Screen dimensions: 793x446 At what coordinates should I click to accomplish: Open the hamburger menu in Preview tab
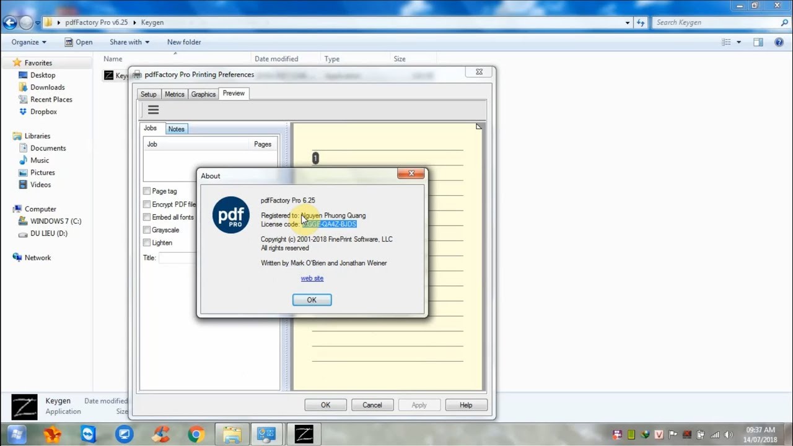[153, 110]
